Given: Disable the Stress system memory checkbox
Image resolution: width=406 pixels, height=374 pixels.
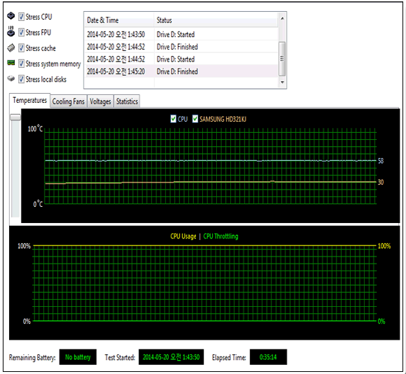Looking at the screenshot, I should point(21,64).
